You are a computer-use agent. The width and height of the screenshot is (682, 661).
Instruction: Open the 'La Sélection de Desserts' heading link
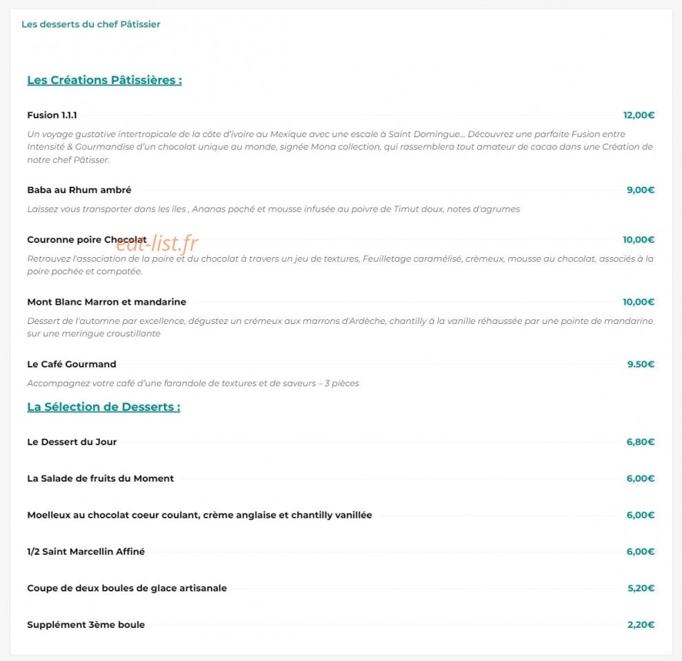pyautogui.click(x=103, y=407)
